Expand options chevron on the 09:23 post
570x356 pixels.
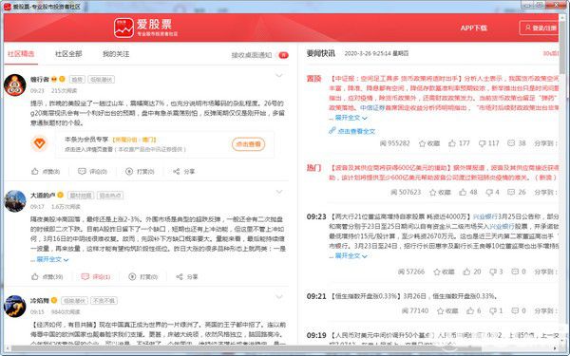pos(278,76)
